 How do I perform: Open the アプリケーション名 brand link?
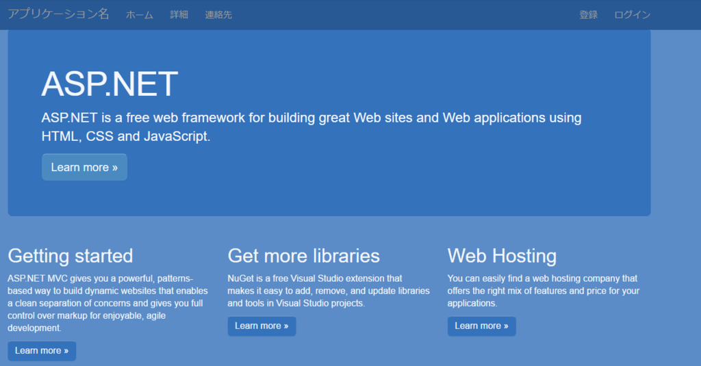59,14
